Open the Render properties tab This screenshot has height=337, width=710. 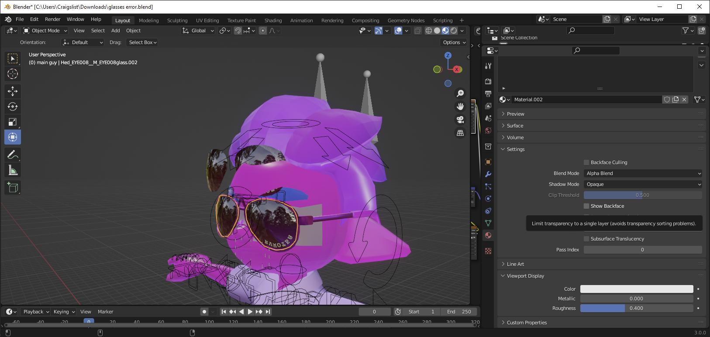(488, 82)
